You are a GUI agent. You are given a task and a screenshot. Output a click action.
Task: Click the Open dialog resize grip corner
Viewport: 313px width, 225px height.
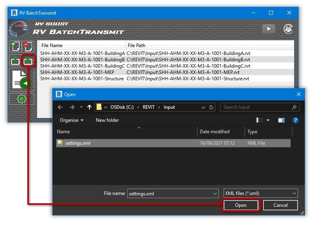click(302, 213)
